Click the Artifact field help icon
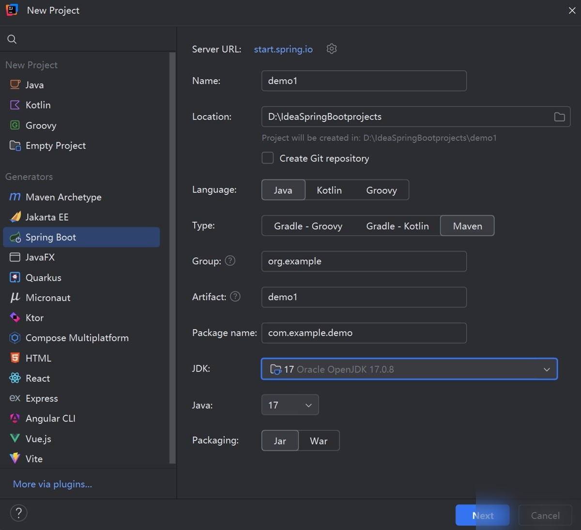The height and width of the screenshot is (530, 581). [x=235, y=297]
